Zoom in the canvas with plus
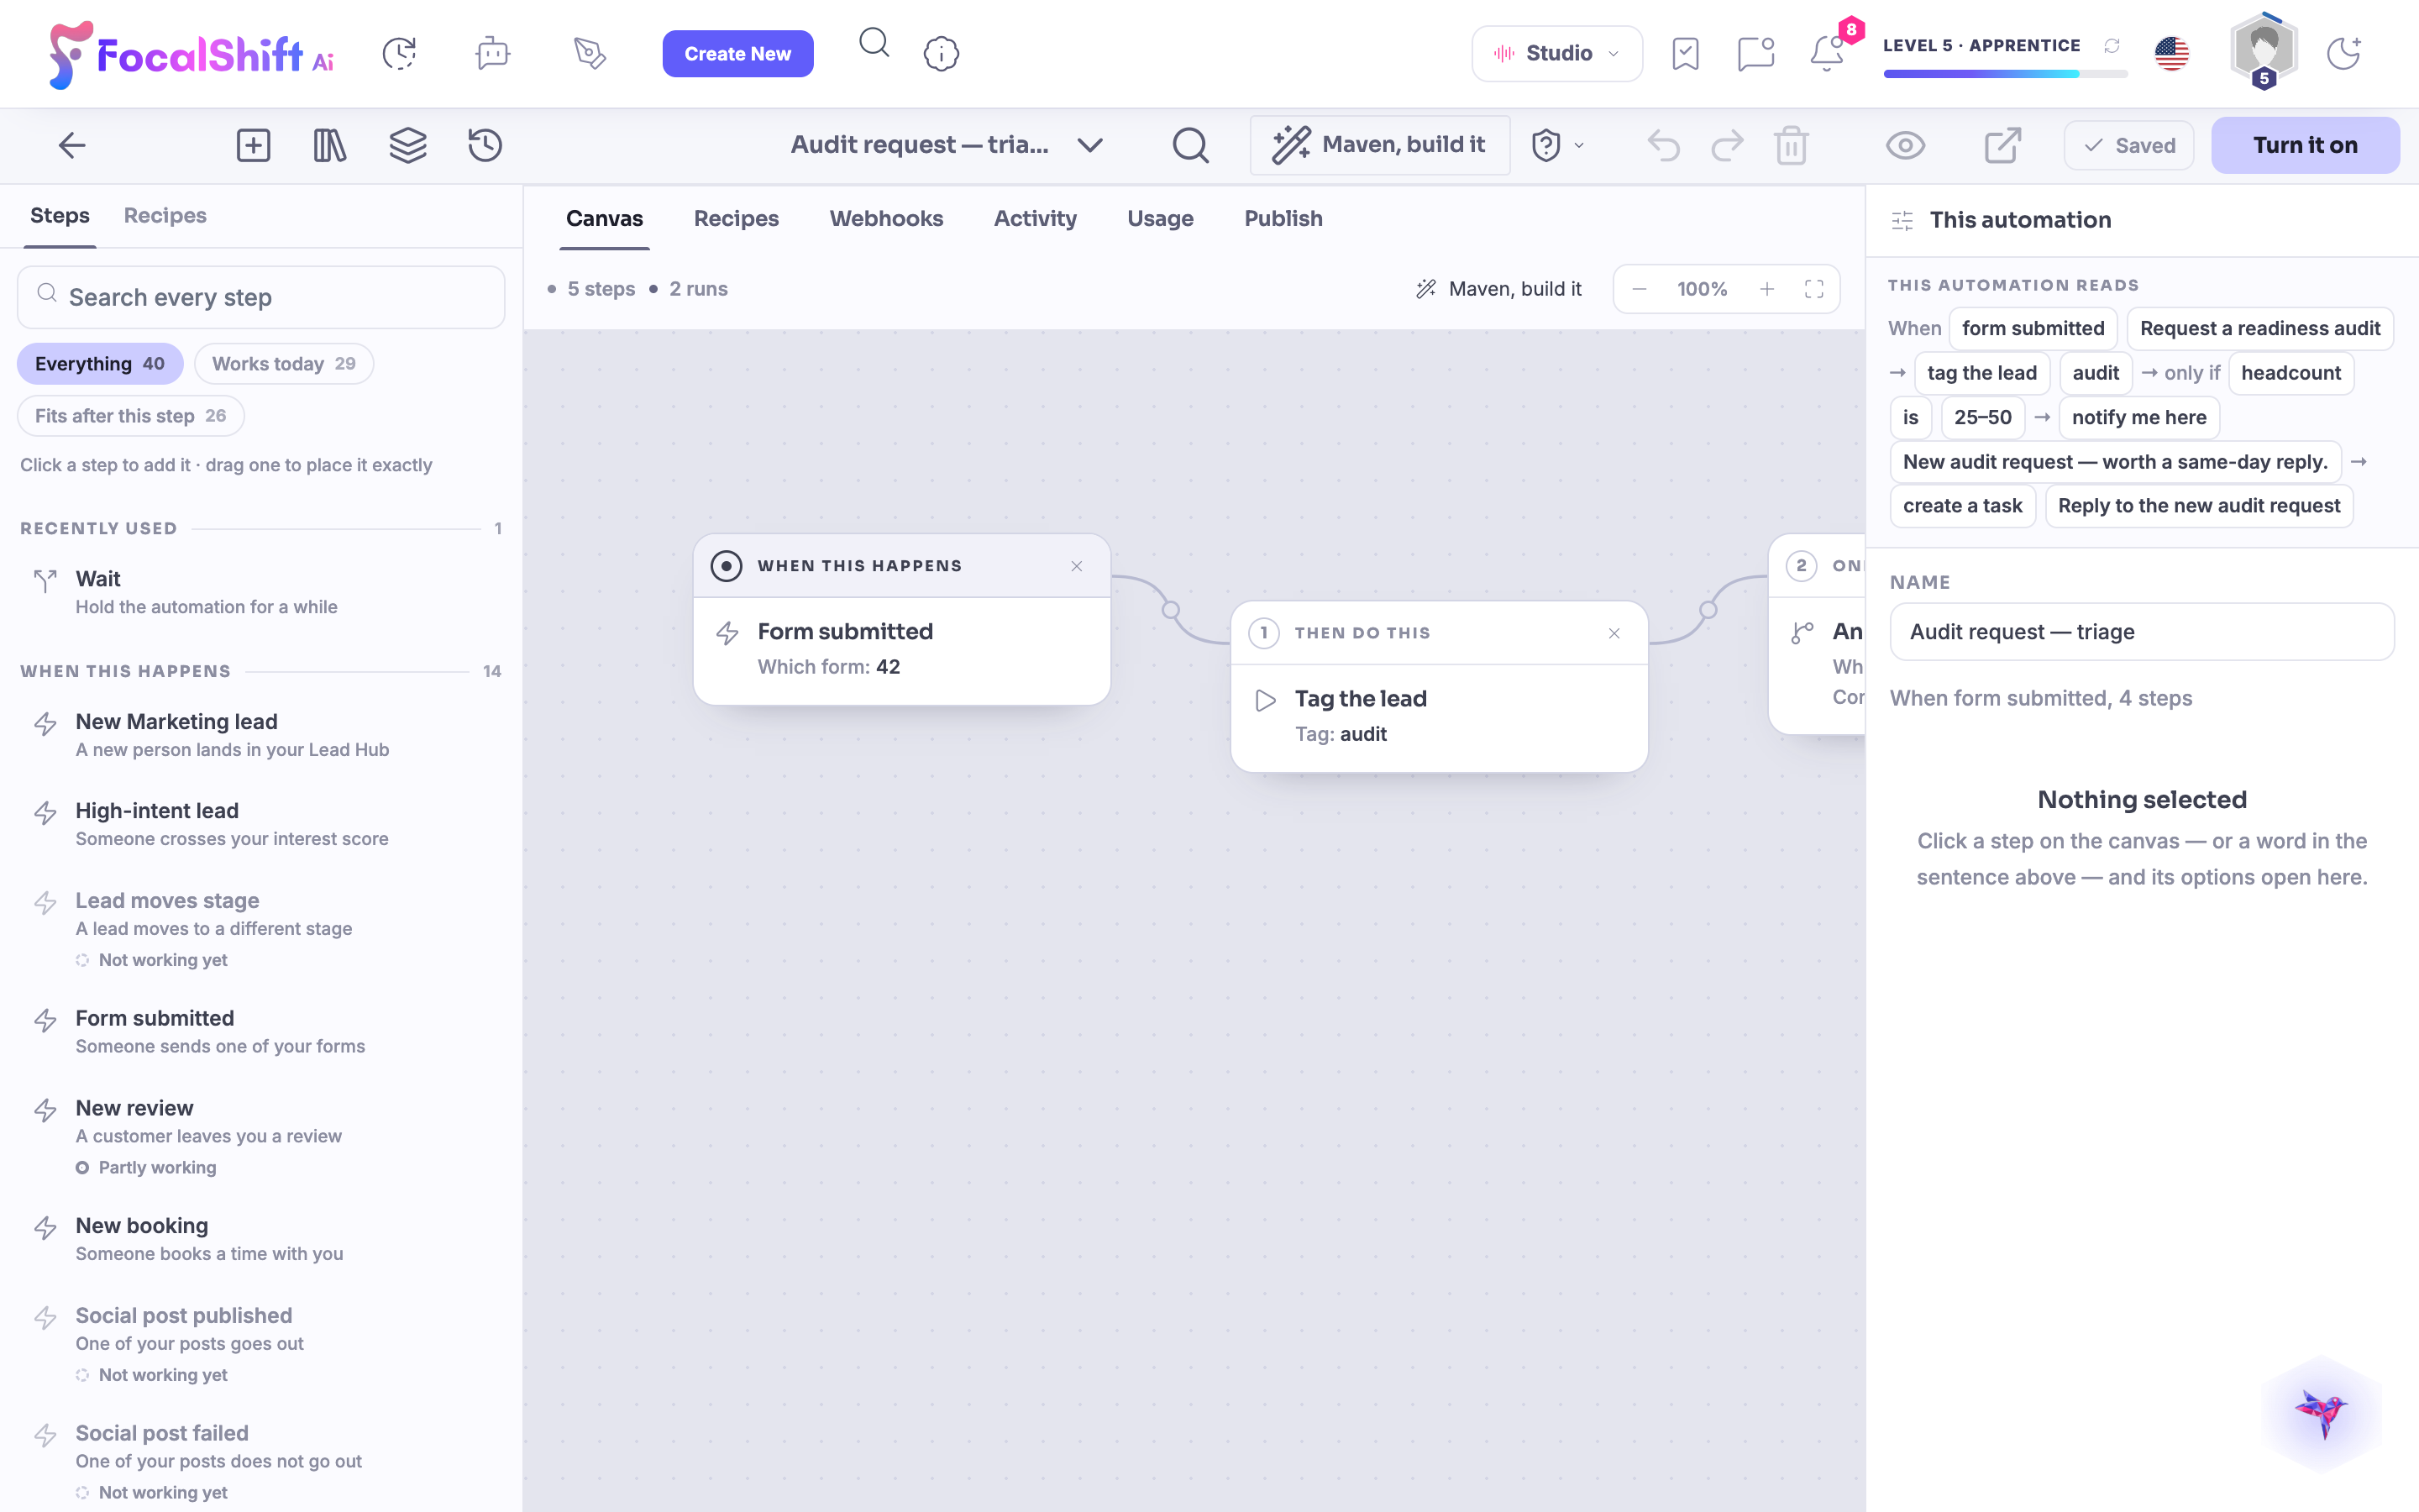 pyautogui.click(x=1767, y=289)
